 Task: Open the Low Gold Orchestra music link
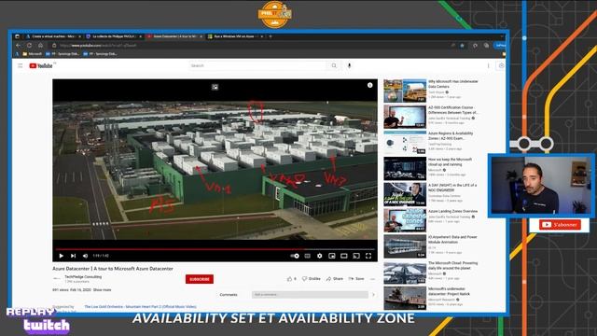141,306
